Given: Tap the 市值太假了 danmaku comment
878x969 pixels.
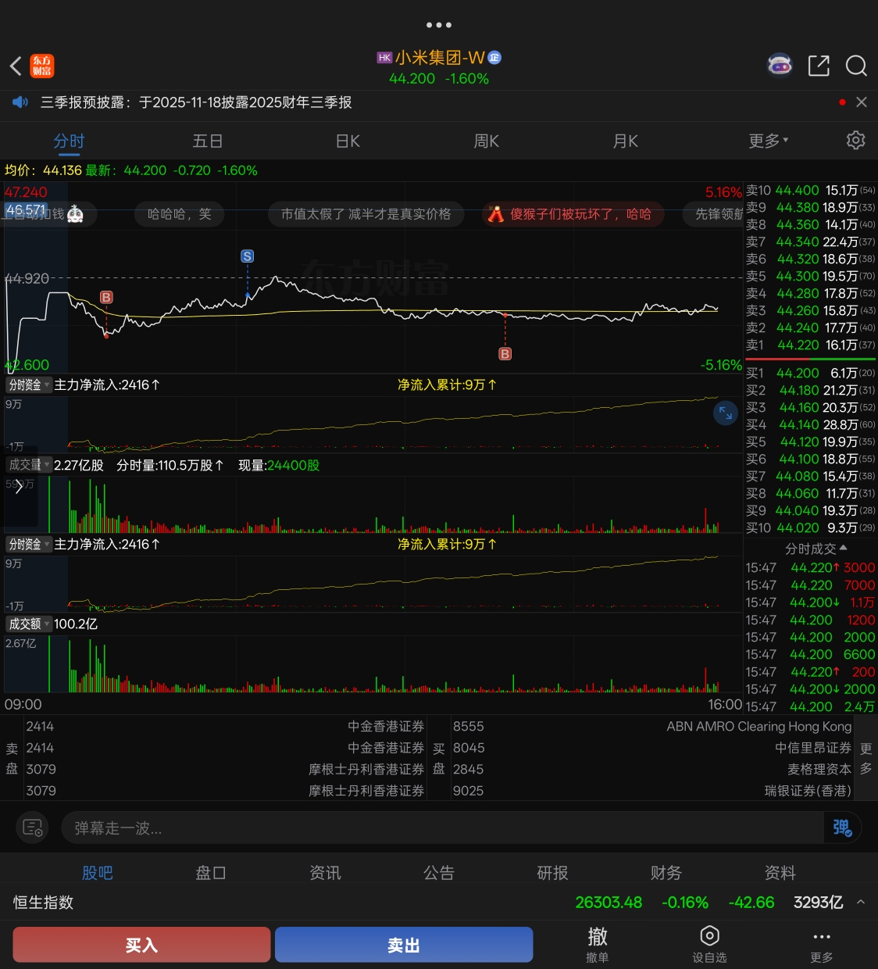Looking at the screenshot, I should pyautogui.click(x=366, y=214).
